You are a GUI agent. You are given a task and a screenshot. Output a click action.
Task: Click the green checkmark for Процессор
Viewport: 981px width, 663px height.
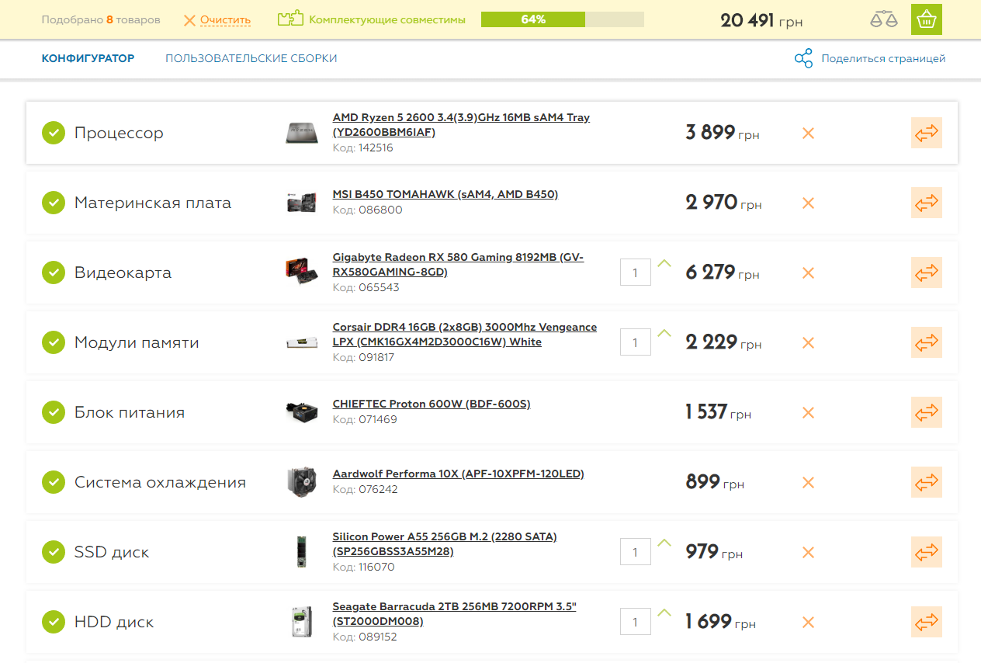54,133
